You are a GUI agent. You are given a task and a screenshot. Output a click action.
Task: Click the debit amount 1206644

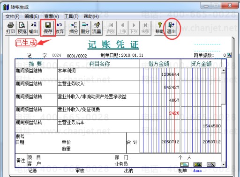(170, 74)
